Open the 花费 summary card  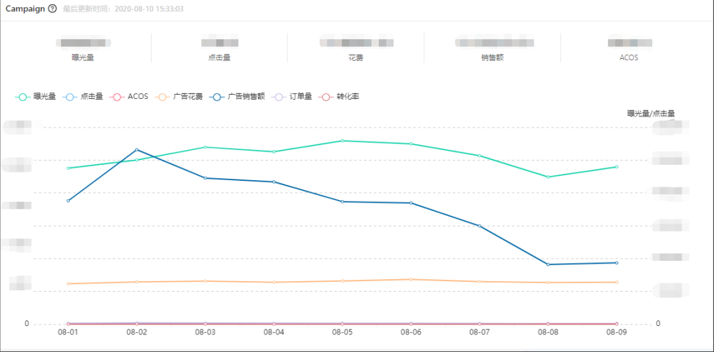pyautogui.click(x=356, y=49)
